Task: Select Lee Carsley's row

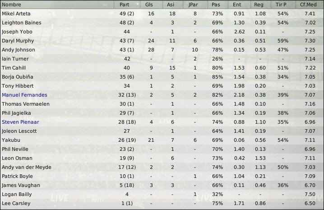Action: (162, 203)
